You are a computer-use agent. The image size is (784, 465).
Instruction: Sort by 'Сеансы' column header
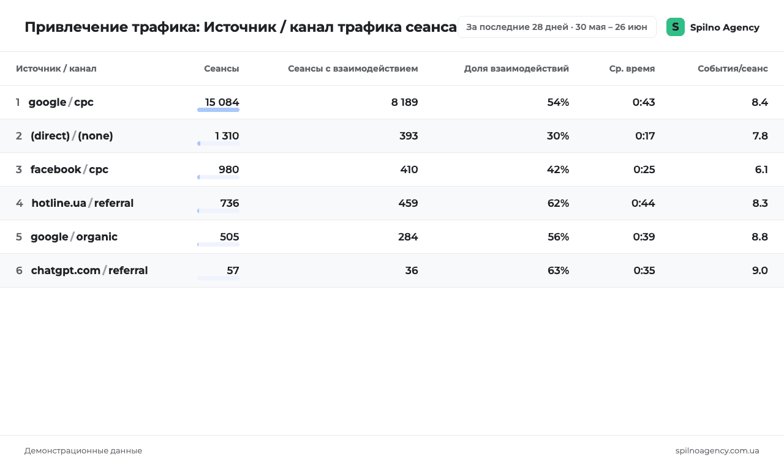pyautogui.click(x=222, y=69)
